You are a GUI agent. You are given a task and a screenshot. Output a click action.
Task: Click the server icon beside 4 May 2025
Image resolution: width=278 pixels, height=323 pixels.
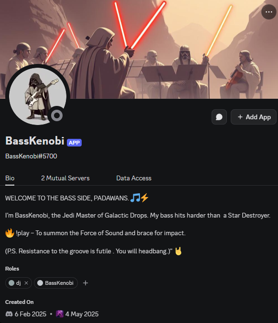pyautogui.click(x=60, y=314)
